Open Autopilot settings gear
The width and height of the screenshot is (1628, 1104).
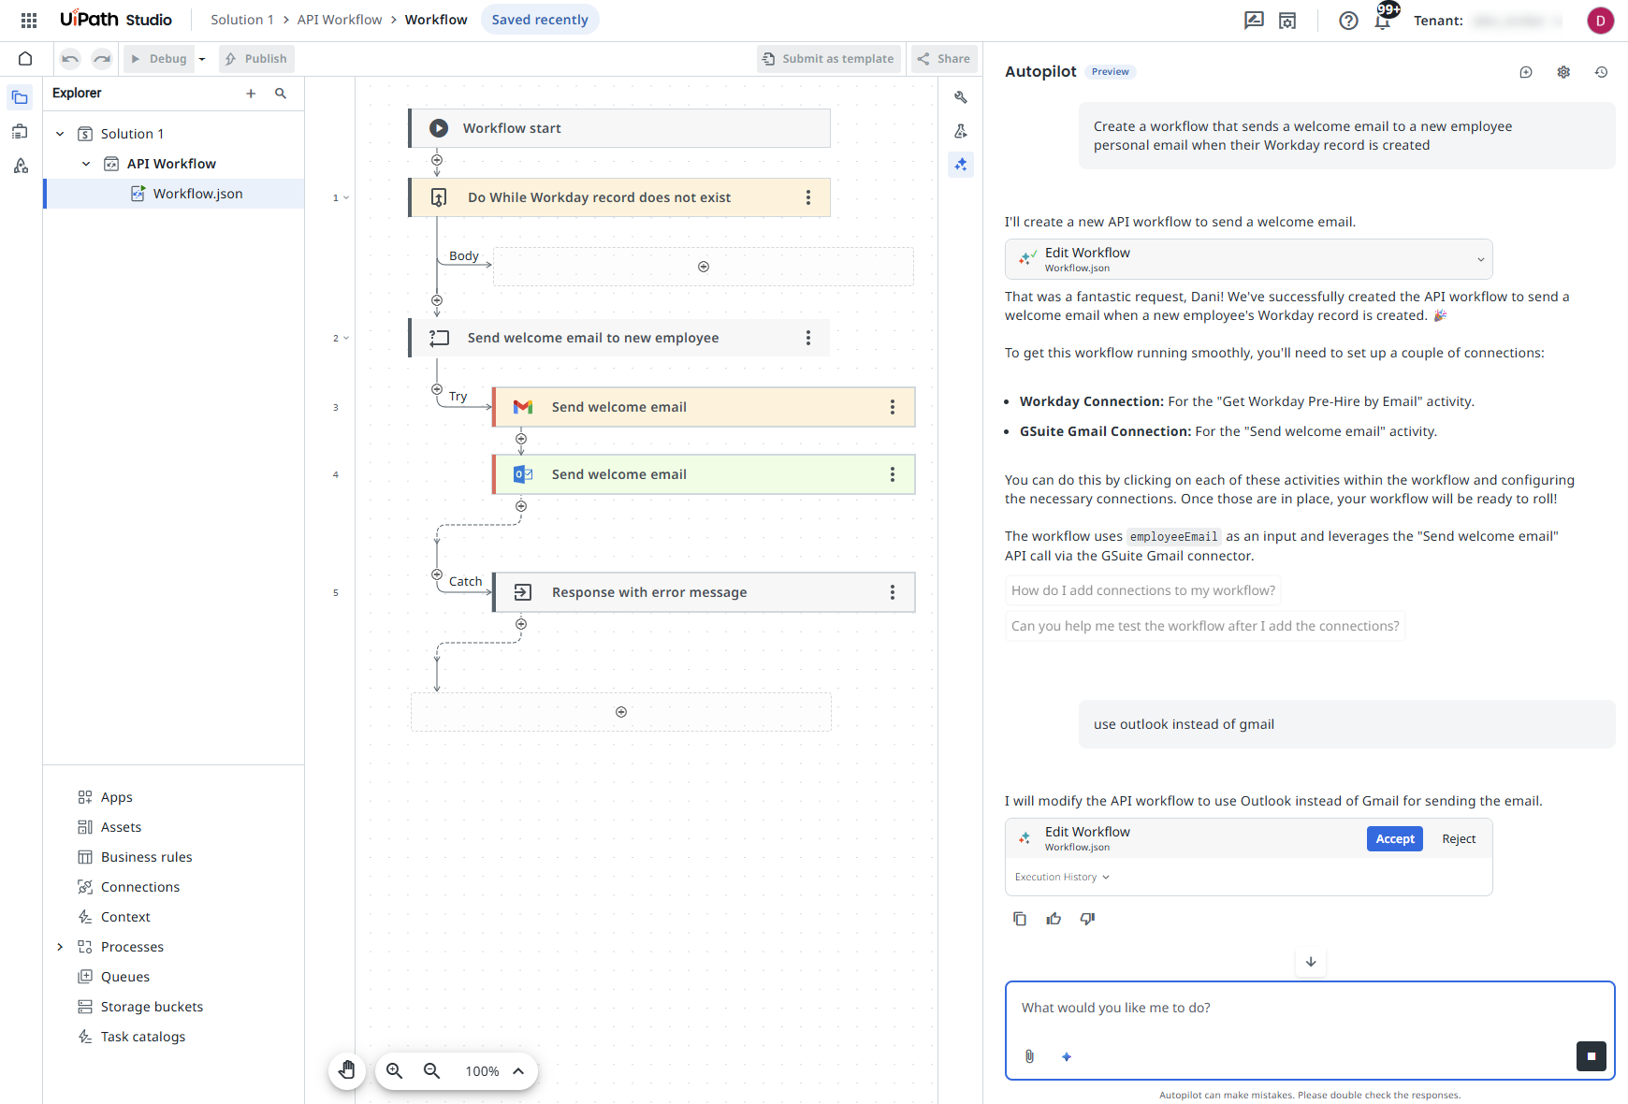pos(1563,72)
